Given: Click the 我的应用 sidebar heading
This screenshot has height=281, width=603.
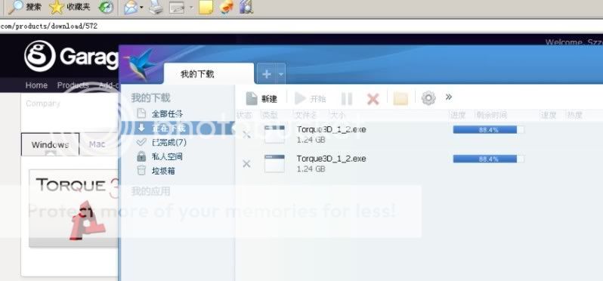Looking at the screenshot, I should (151, 191).
